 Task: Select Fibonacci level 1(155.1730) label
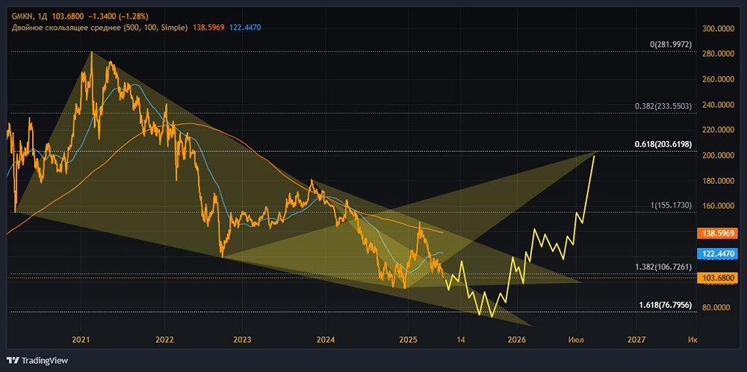pos(671,205)
